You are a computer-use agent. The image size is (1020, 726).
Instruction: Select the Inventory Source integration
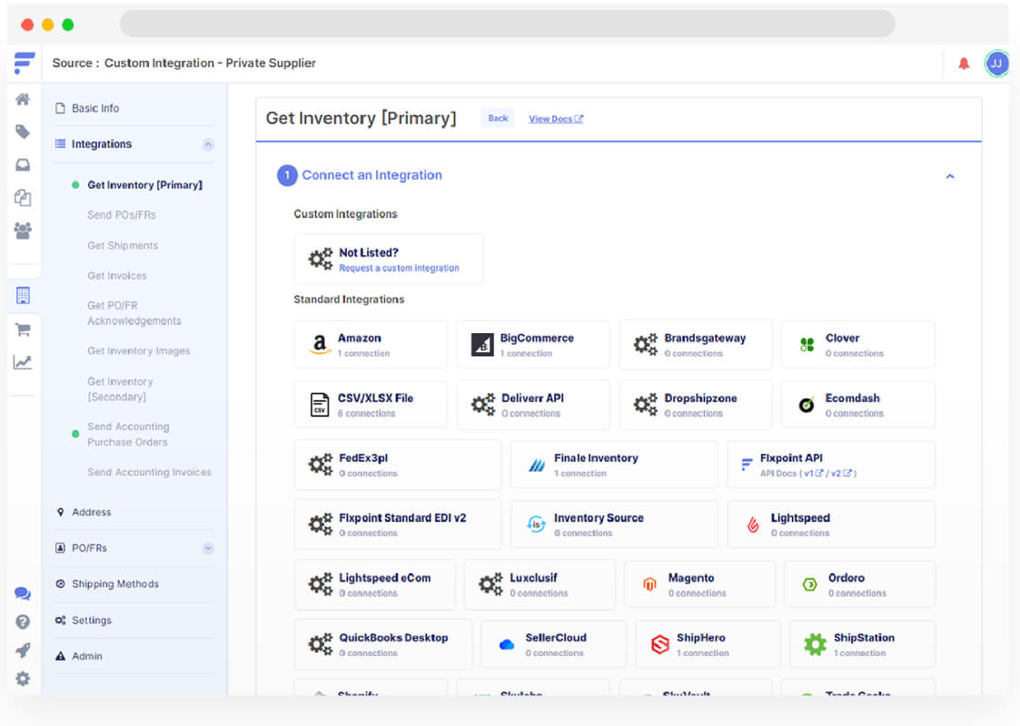[x=614, y=525]
